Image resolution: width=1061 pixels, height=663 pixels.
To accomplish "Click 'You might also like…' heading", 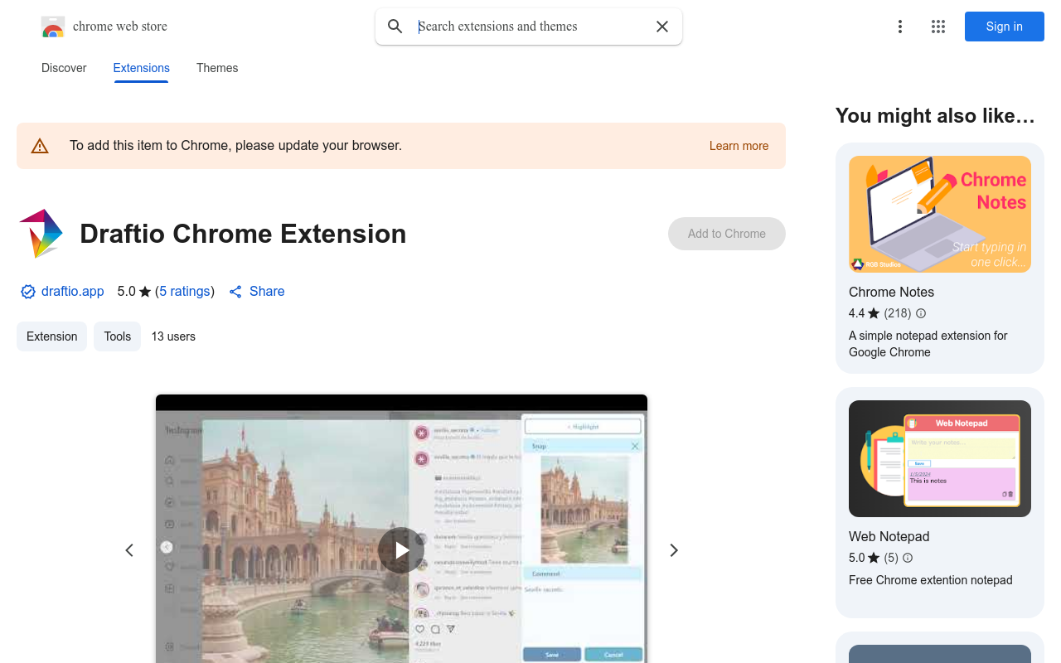I will pos(935,116).
